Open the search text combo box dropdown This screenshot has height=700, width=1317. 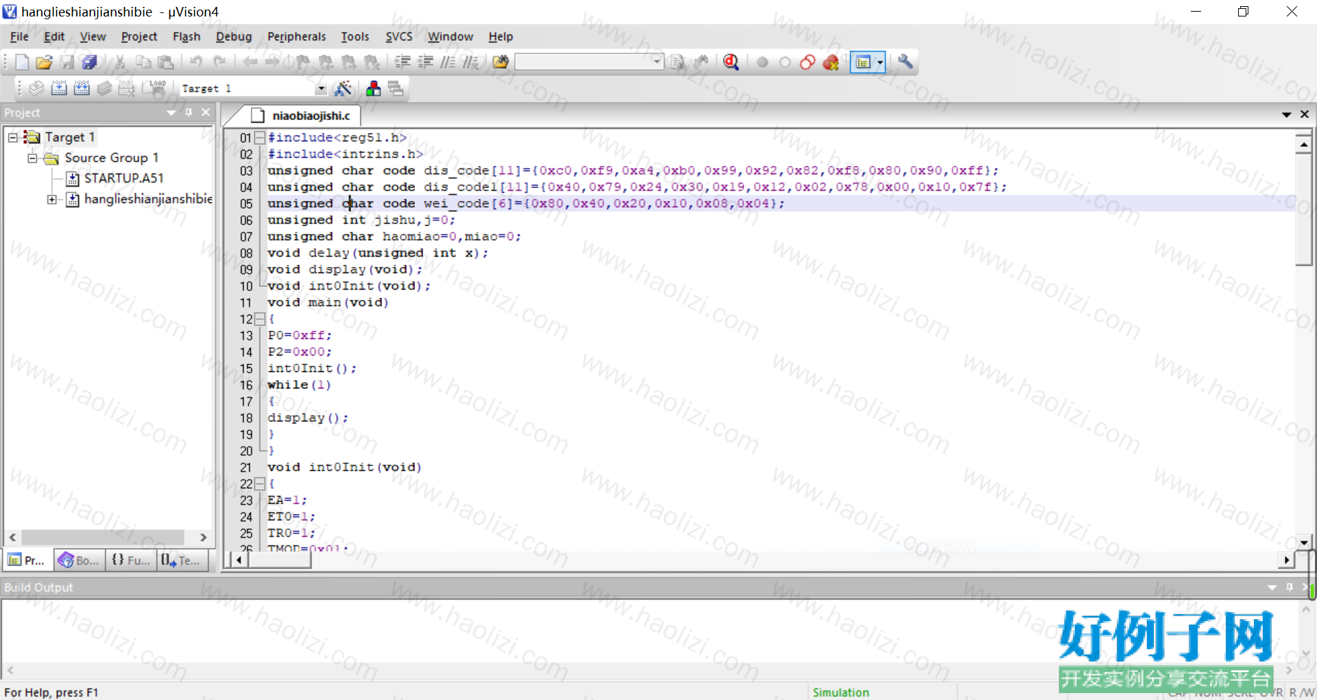click(657, 62)
